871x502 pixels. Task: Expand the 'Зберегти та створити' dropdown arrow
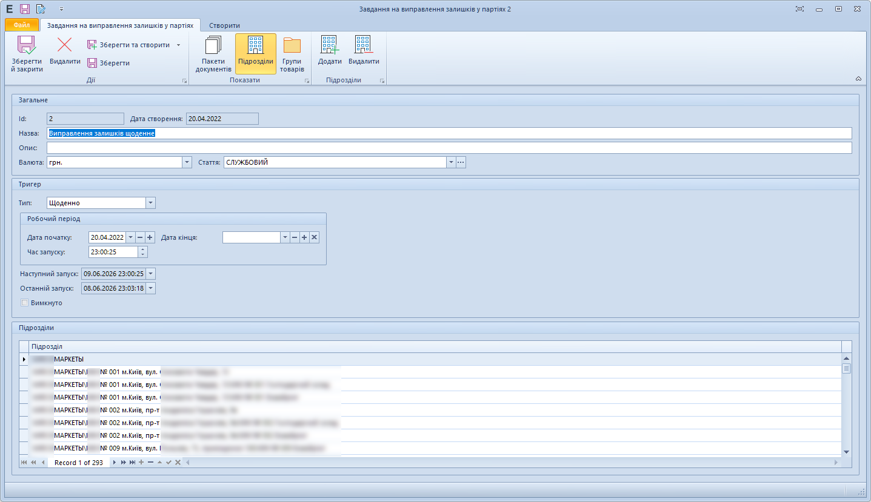(x=178, y=45)
